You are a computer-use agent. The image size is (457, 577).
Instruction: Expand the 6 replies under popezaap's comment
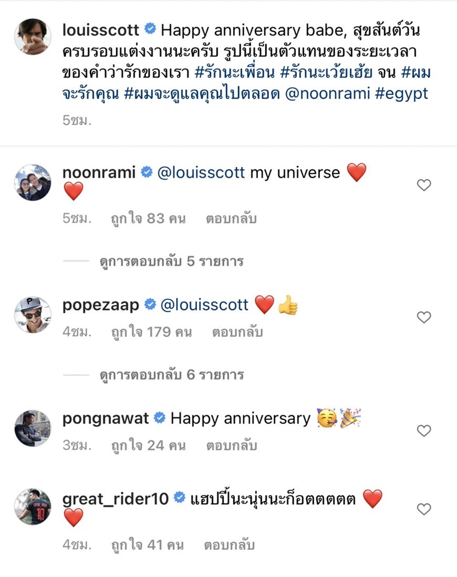(171, 375)
